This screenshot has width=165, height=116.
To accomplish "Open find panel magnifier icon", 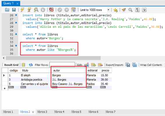I will (130, 10).
